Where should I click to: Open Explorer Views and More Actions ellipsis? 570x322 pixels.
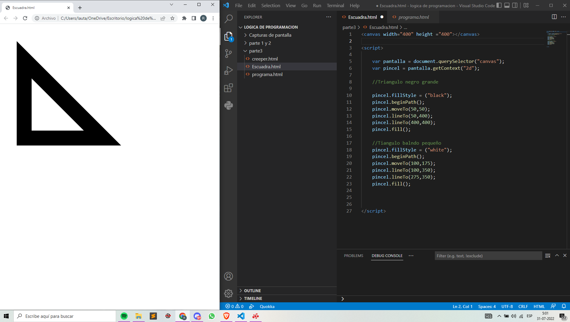329,17
